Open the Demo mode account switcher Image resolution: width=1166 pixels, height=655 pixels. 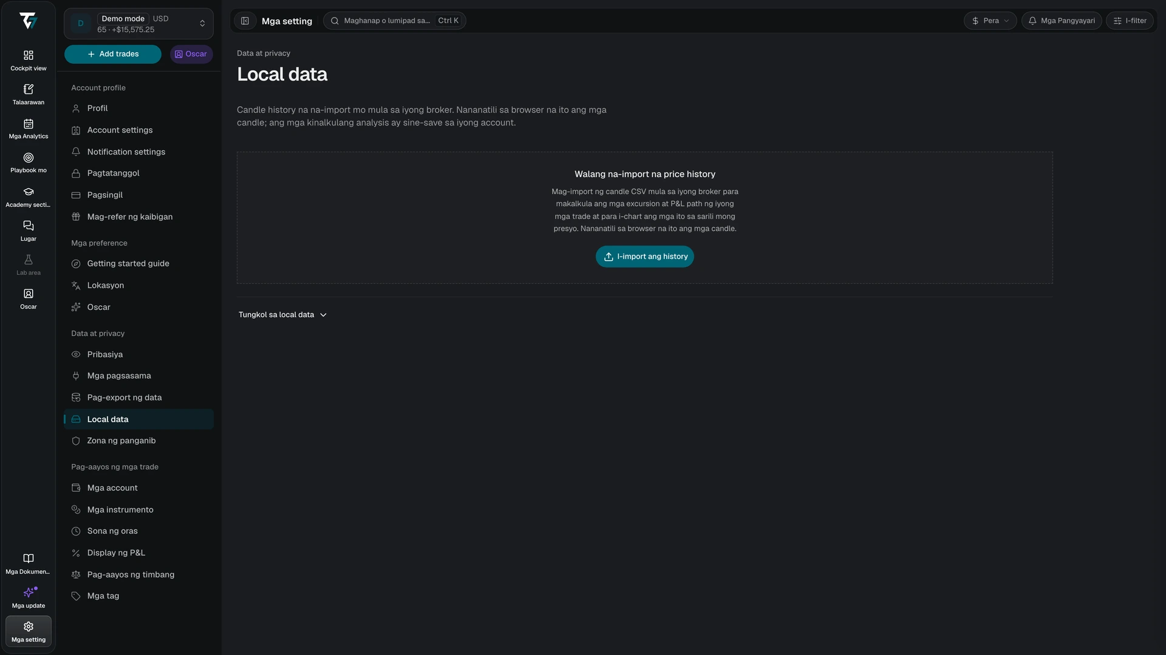click(x=138, y=24)
